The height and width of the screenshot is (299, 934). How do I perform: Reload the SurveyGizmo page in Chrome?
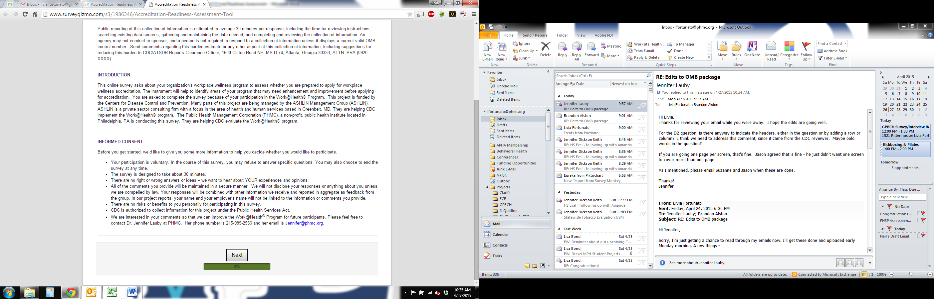25,14
